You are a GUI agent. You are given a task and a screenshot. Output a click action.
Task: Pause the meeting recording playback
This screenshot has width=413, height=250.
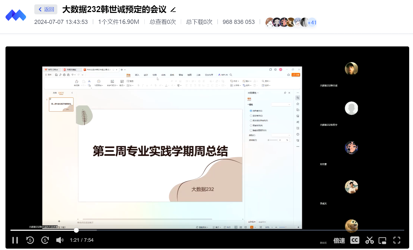[x=15, y=240]
